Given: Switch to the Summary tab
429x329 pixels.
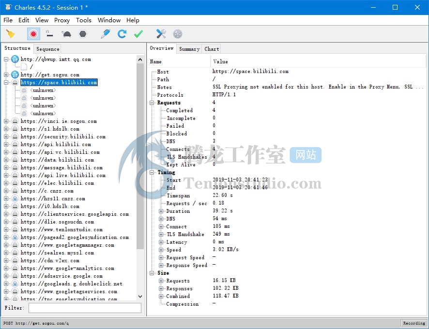Looking at the screenshot, I should click(x=189, y=49).
